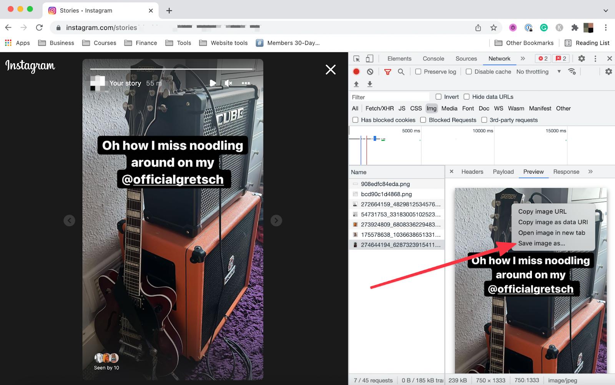
Task: Advance to the next story
Action: (x=276, y=221)
